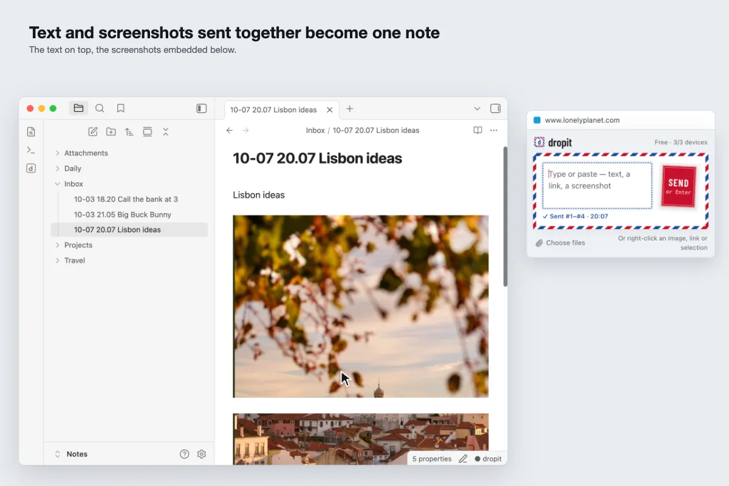Click the Lisbon ideas body text
The height and width of the screenshot is (486, 729).
tap(259, 195)
